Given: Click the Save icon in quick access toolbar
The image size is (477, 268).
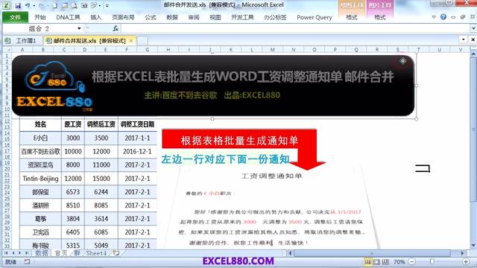Looking at the screenshot, I should point(18,5).
